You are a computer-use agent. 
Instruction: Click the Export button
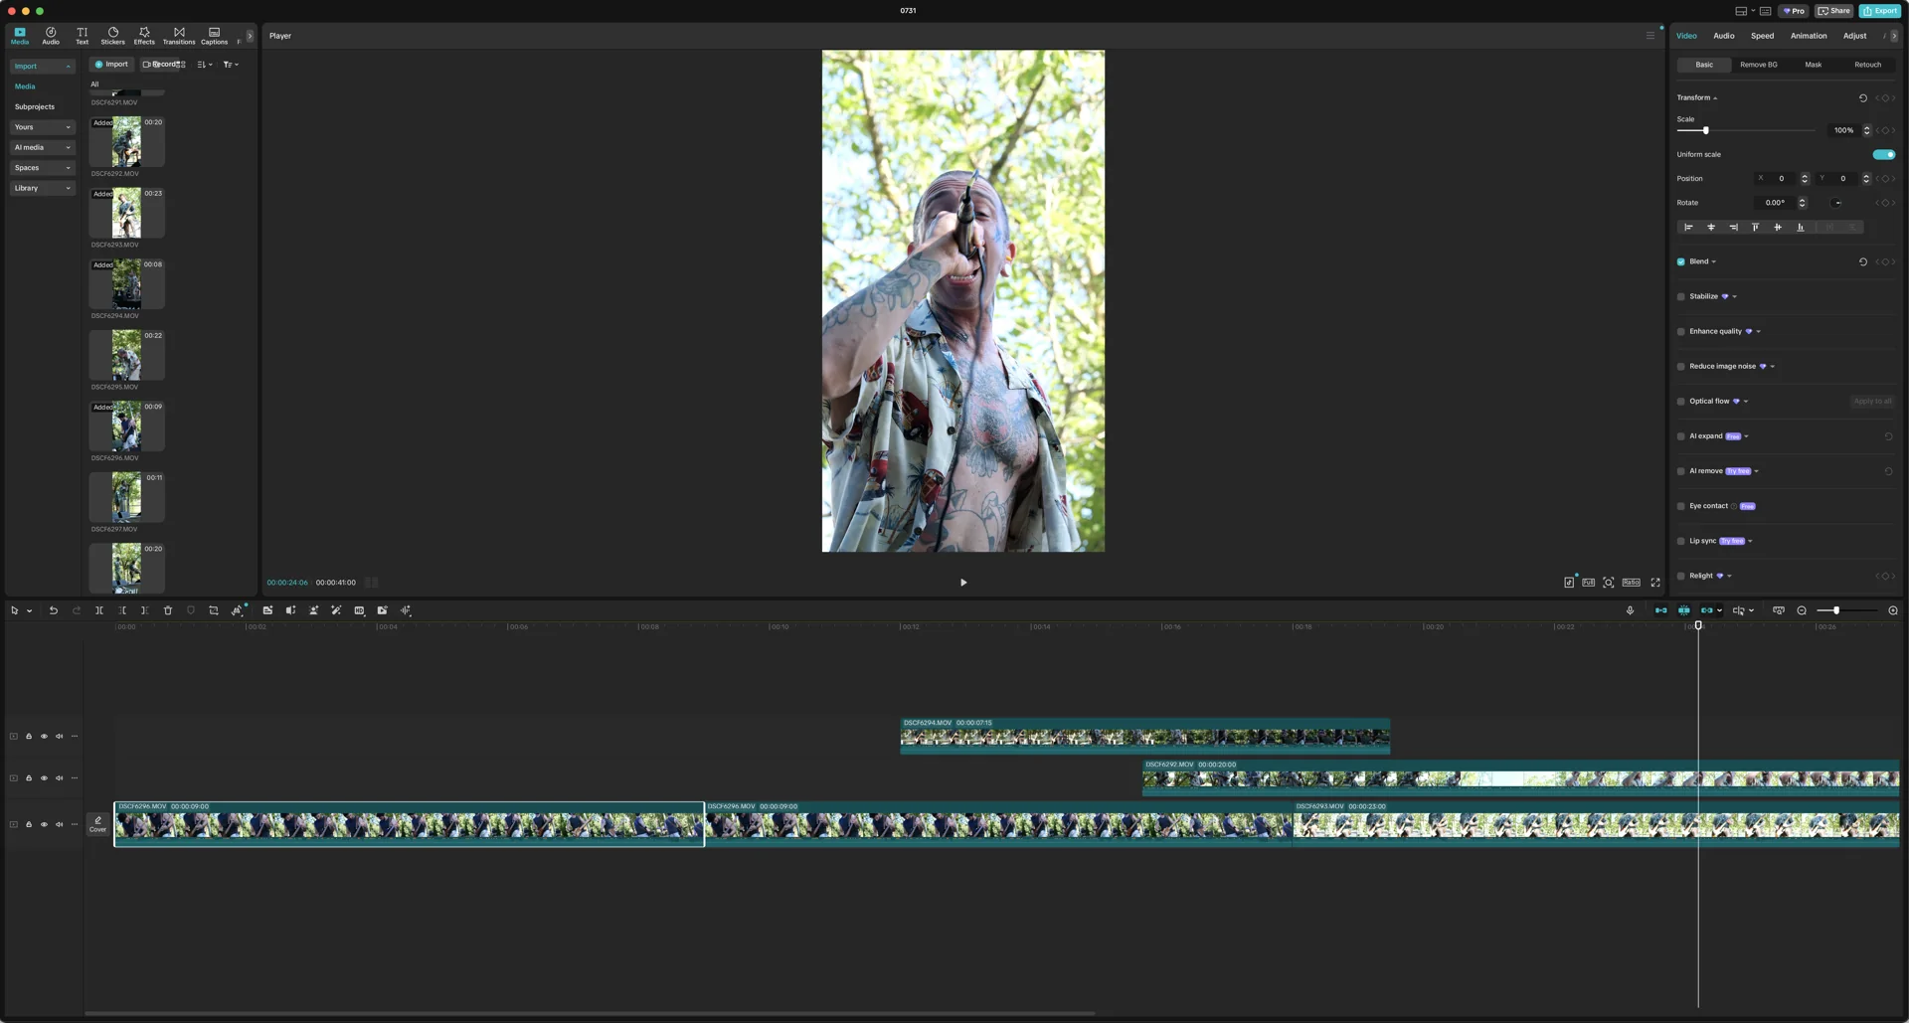1880,11
